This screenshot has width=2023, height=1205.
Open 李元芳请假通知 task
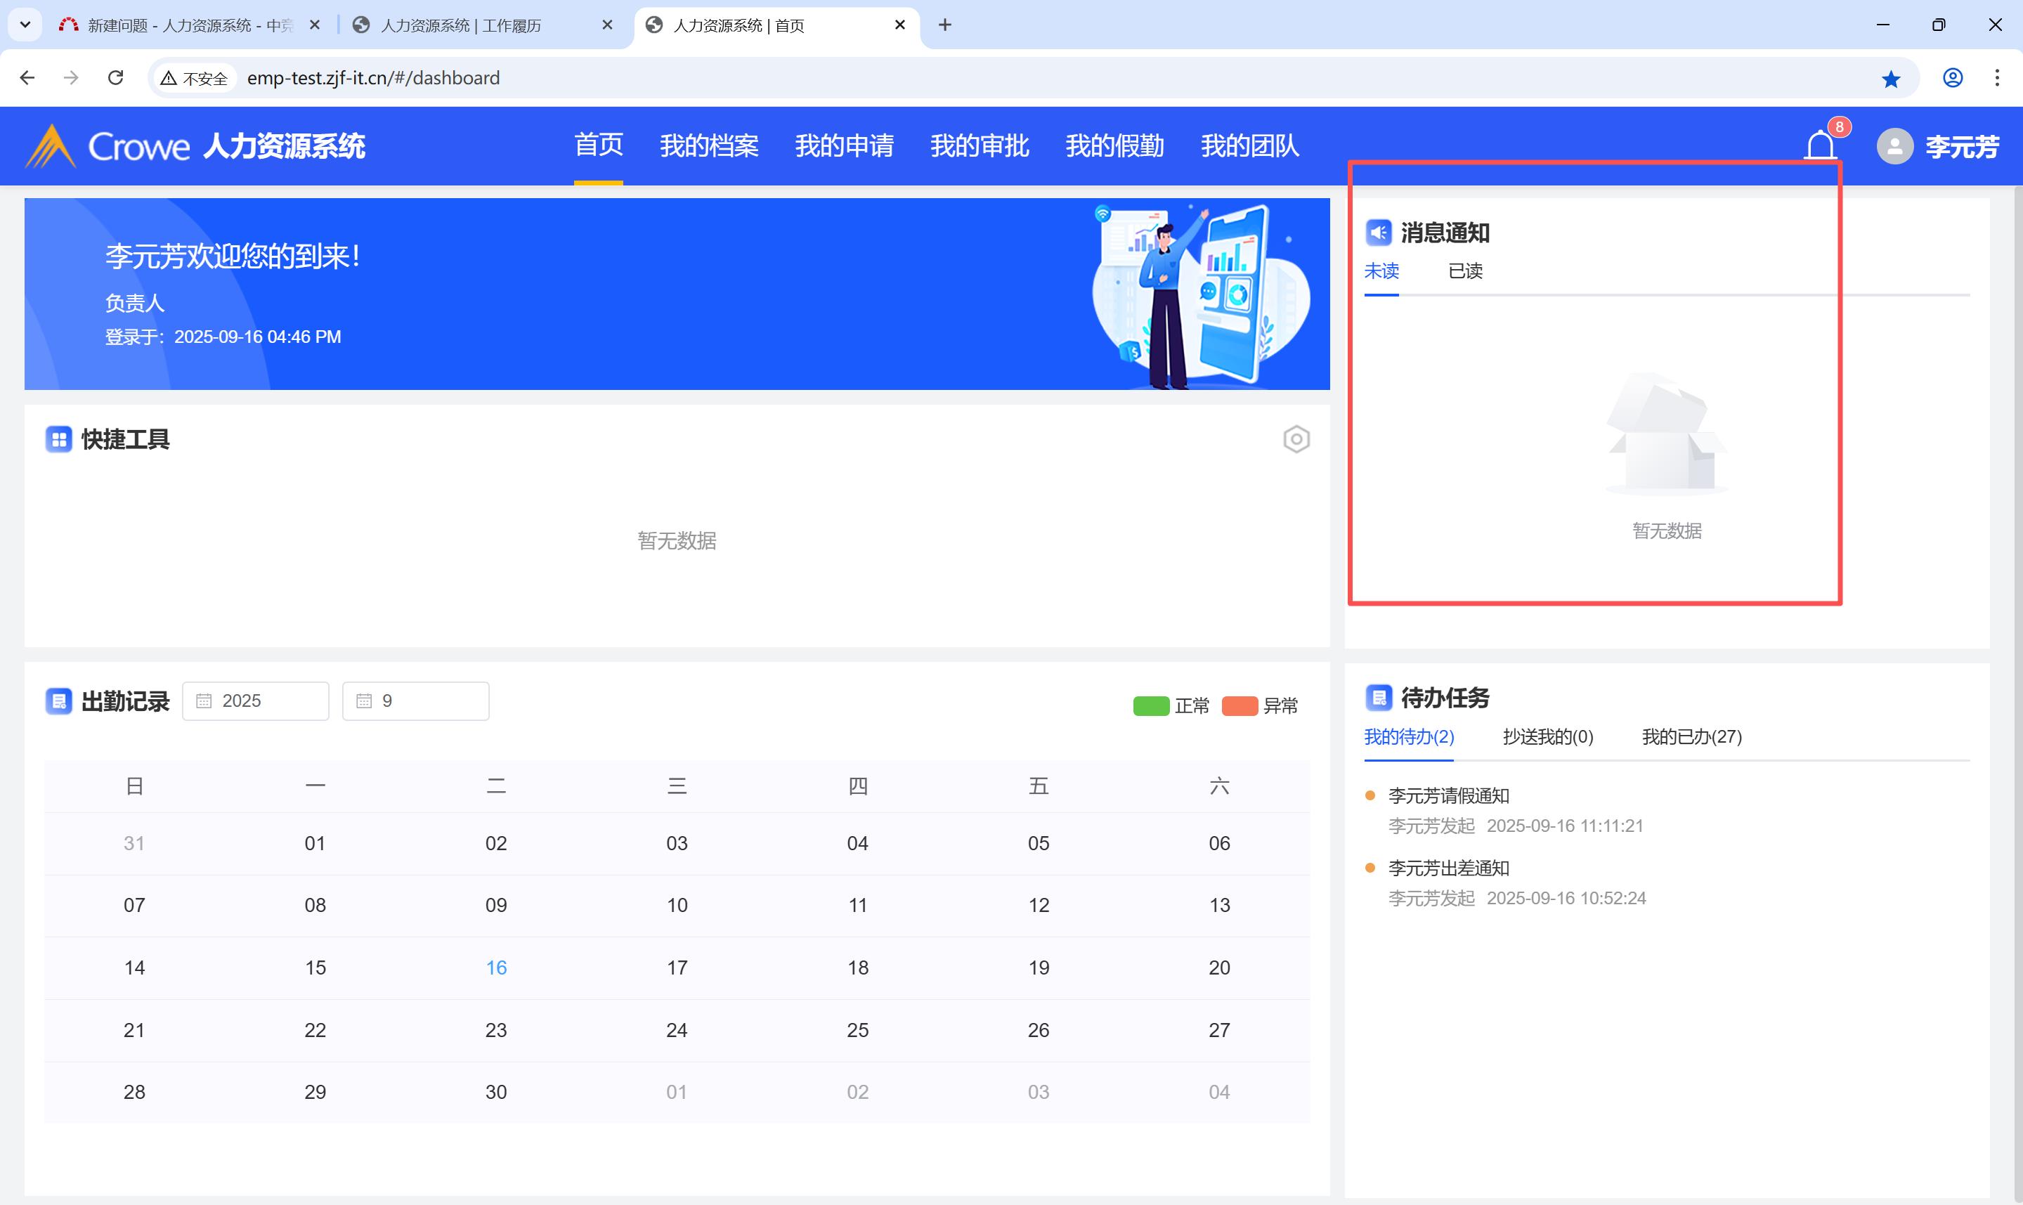tap(1448, 796)
